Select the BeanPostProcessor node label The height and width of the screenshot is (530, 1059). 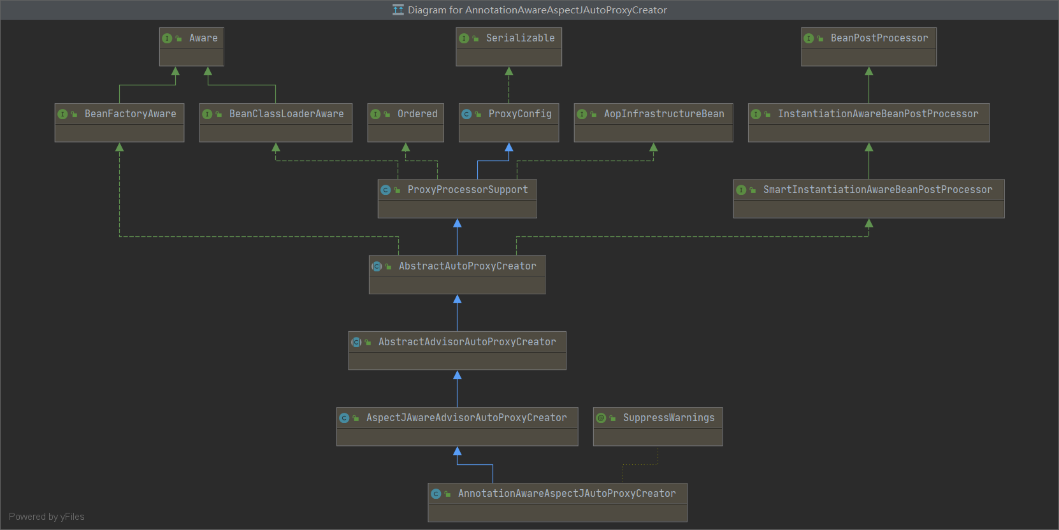click(x=879, y=38)
